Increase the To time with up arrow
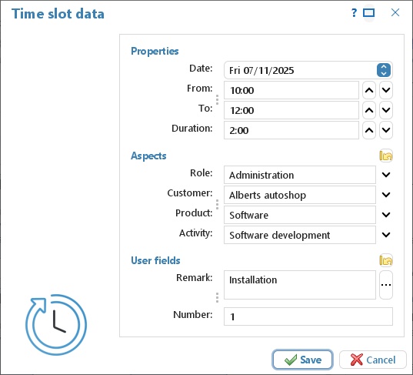The width and height of the screenshot is (413, 375). tap(369, 110)
